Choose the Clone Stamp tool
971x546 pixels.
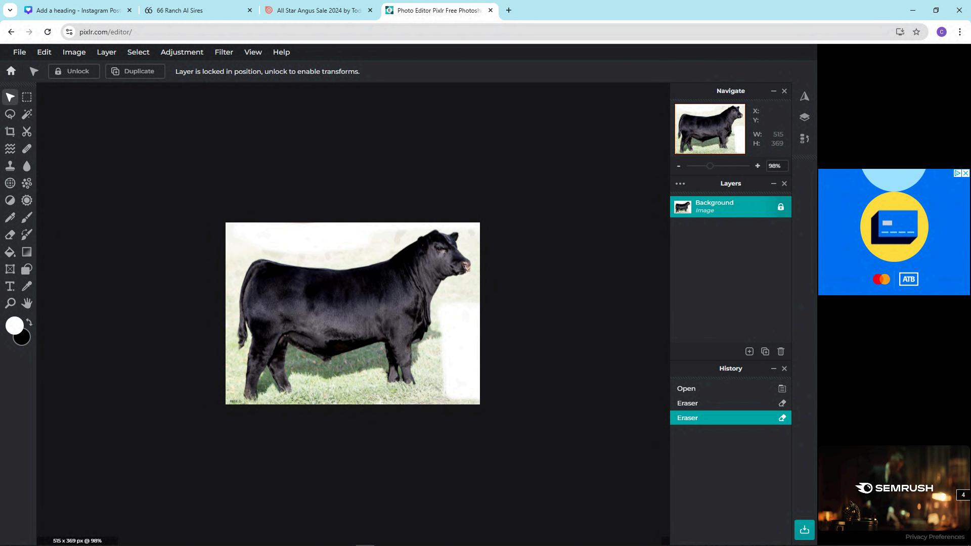coord(10,166)
